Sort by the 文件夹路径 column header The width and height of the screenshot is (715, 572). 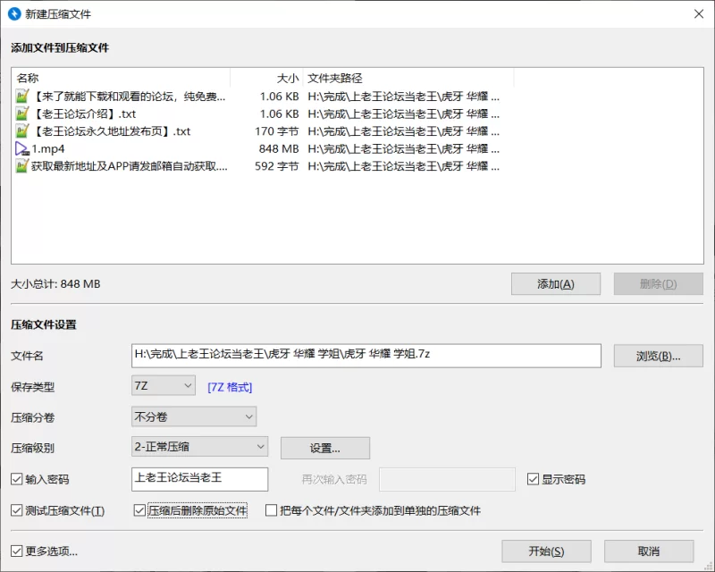(408, 78)
